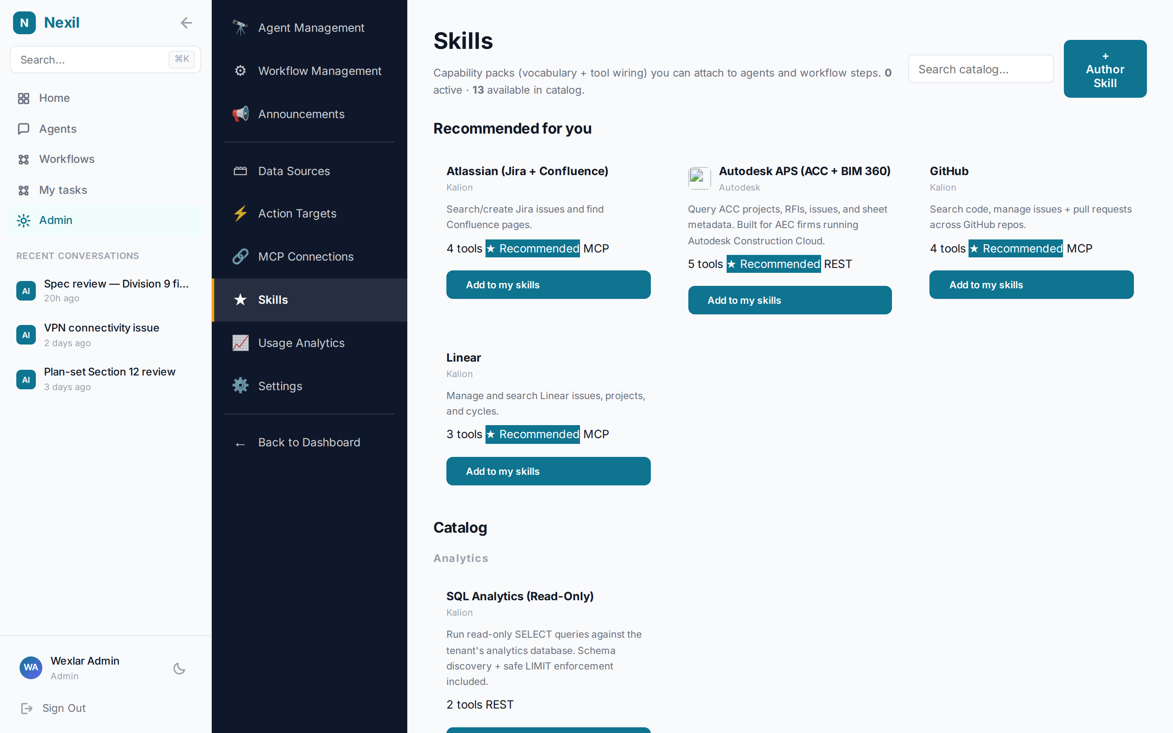Click the Analytics catalog category heading
The width and height of the screenshot is (1173, 733).
[461, 558]
